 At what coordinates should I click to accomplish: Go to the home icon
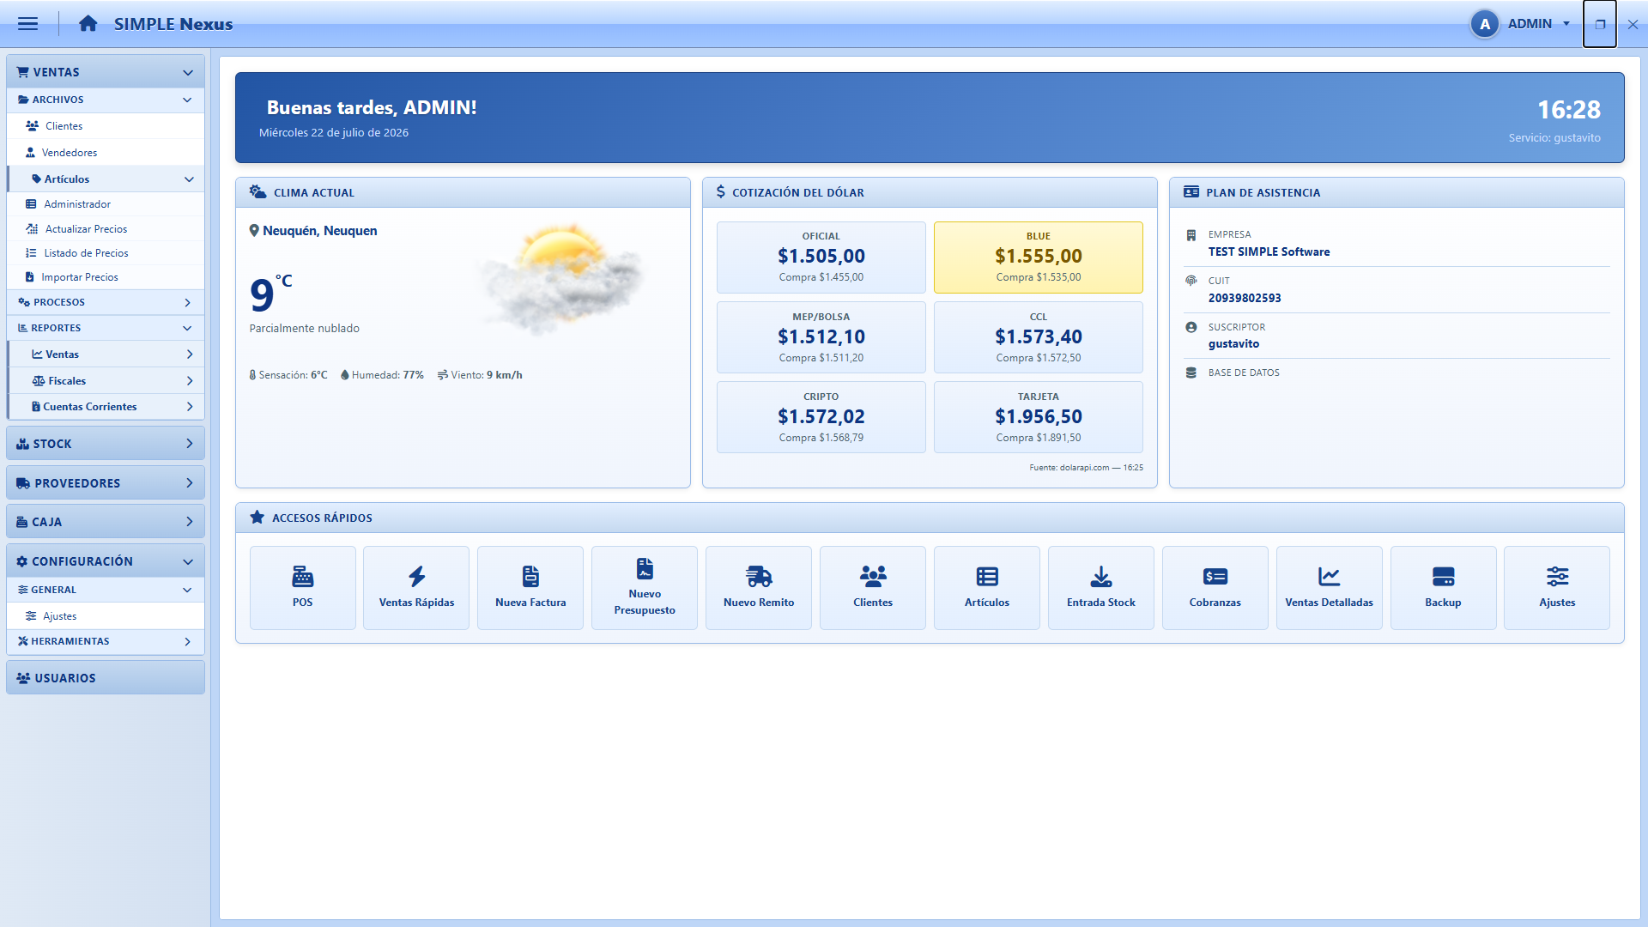point(88,24)
